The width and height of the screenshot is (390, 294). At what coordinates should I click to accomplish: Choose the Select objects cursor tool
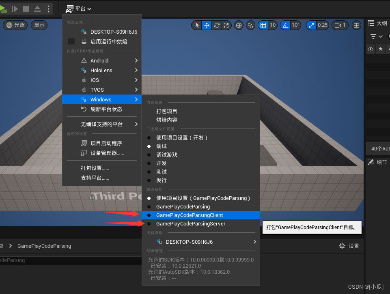pyautogui.click(x=197, y=25)
